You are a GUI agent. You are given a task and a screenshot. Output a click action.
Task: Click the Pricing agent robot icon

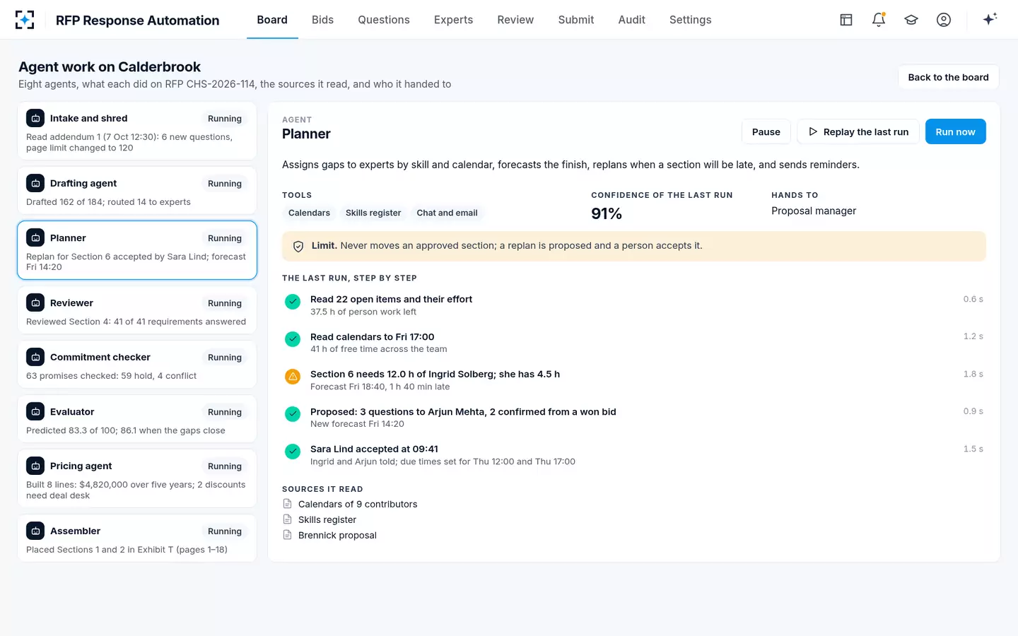(x=35, y=466)
